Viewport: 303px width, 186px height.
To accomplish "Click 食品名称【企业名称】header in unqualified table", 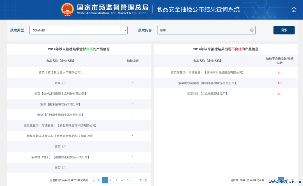I will (207, 61).
